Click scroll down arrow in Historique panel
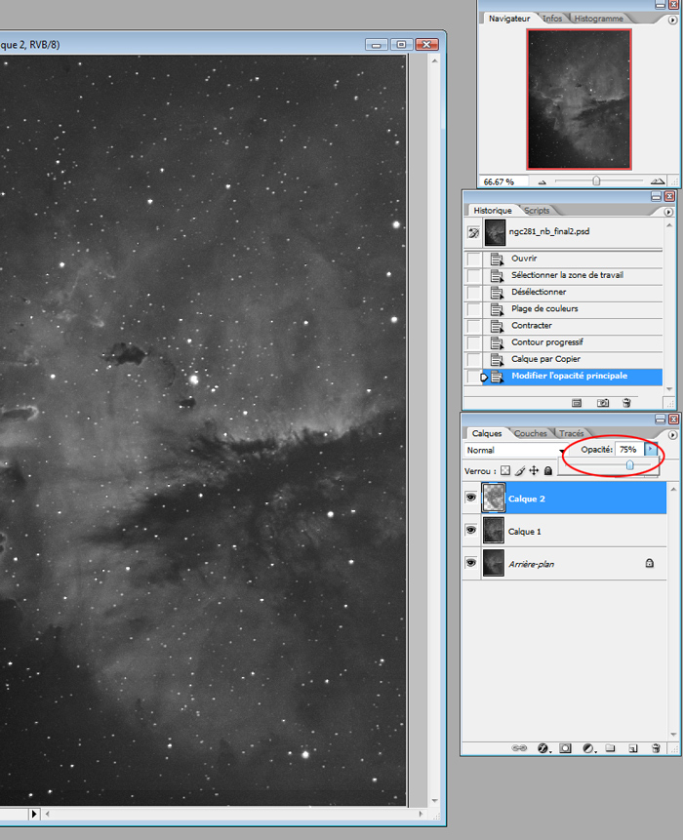The image size is (683, 840). (669, 389)
